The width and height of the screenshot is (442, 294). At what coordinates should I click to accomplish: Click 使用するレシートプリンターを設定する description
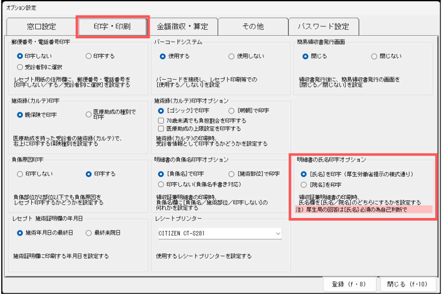point(204,256)
